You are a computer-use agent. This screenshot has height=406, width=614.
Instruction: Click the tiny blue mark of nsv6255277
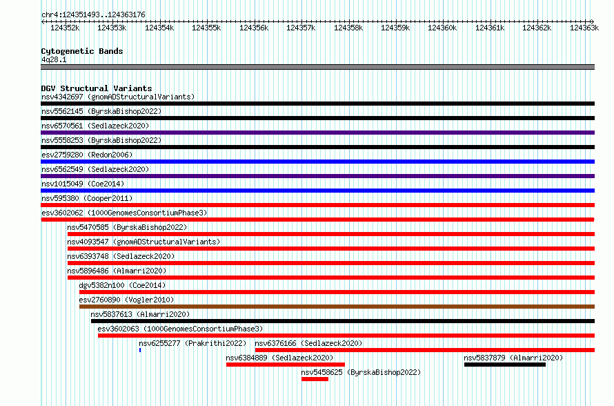click(140, 350)
